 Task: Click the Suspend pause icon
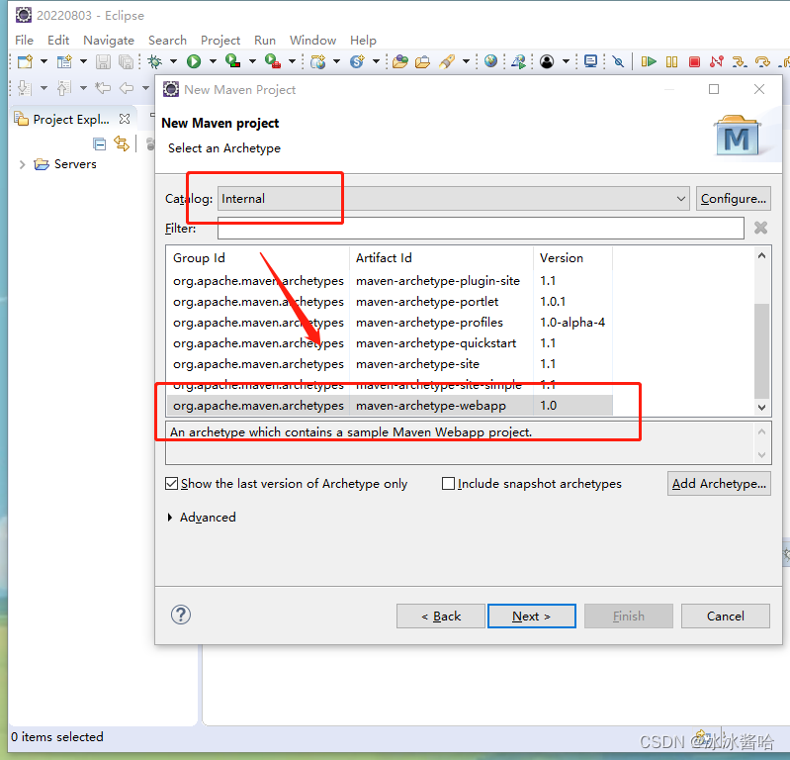[x=671, y=61]
